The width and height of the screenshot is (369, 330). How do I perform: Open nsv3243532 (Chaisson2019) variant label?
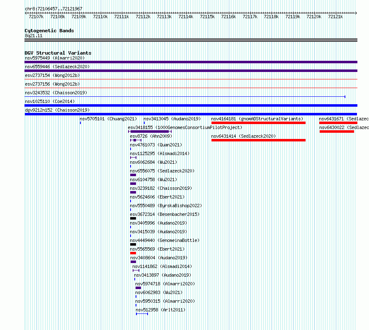[56, 93]
